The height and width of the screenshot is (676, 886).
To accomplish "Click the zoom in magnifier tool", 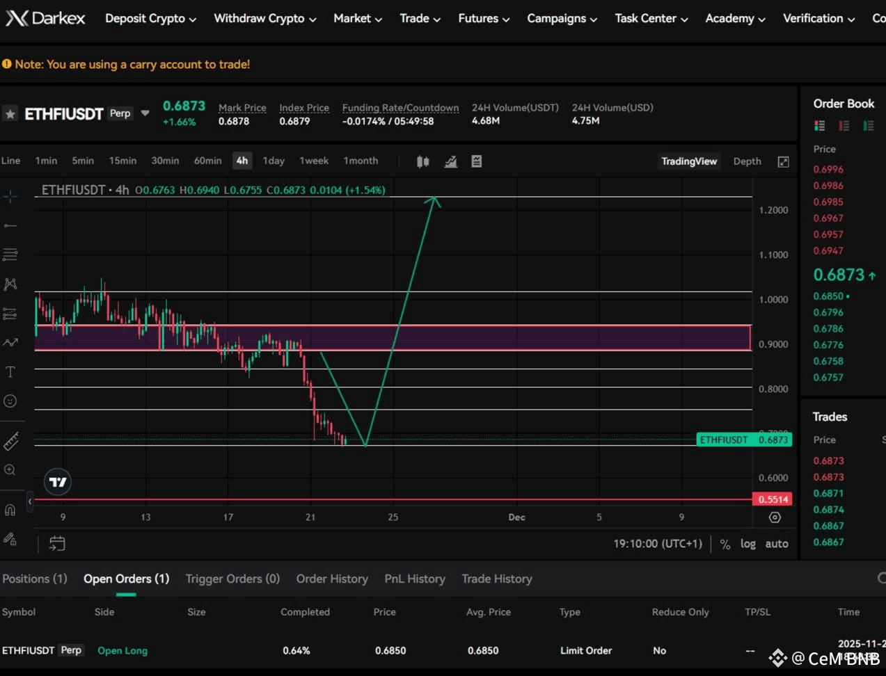I will pyautogui.click(x=10, y=470).
